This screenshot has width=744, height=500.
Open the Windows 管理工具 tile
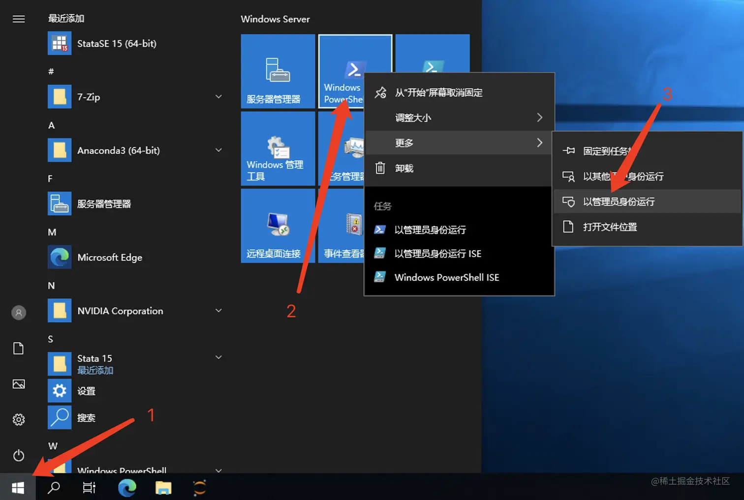click(278, 148)
